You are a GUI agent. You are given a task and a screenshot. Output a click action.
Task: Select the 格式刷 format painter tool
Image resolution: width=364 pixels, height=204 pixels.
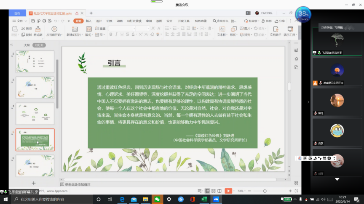(37, 29)
